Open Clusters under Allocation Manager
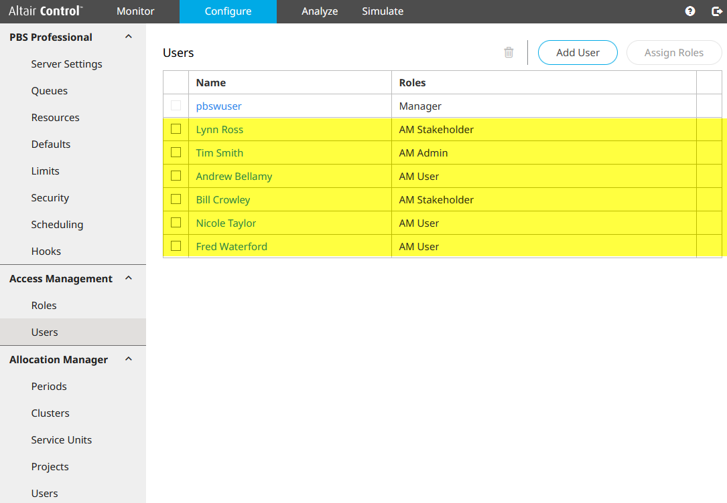 coord(50,413)
